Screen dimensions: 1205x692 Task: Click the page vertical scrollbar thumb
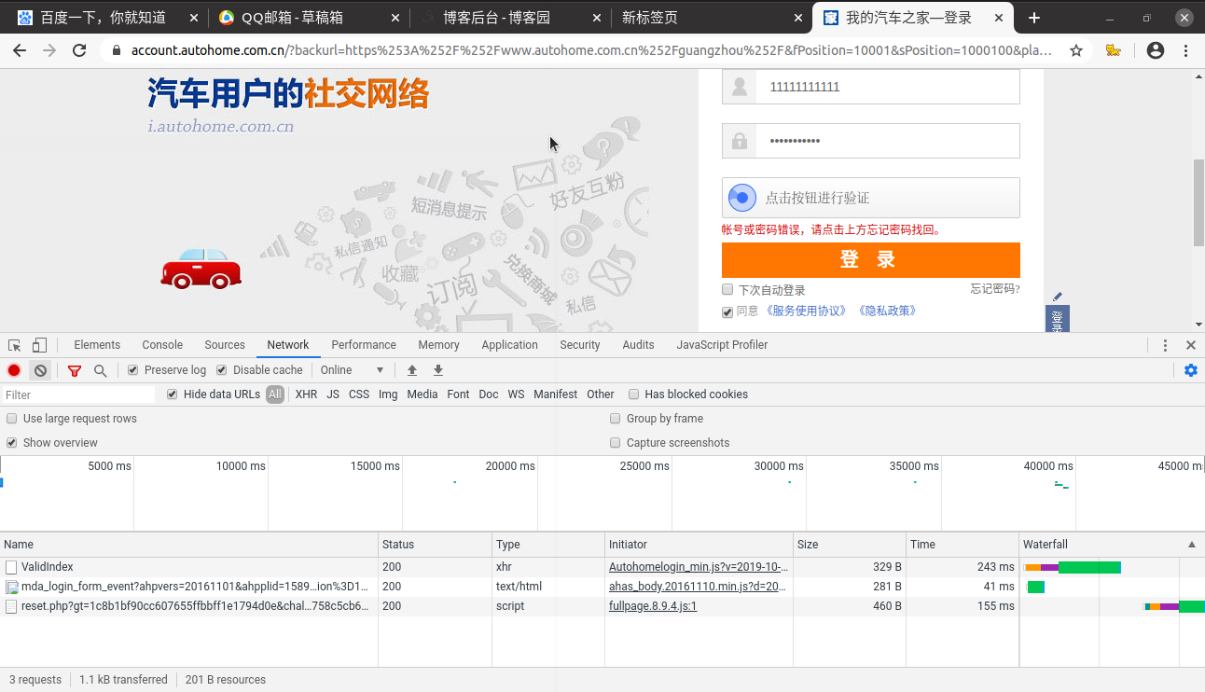1198,202
